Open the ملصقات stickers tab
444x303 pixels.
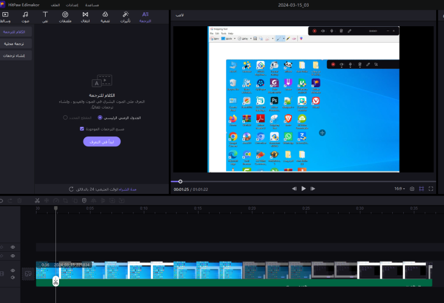click(x=65, y=17)
